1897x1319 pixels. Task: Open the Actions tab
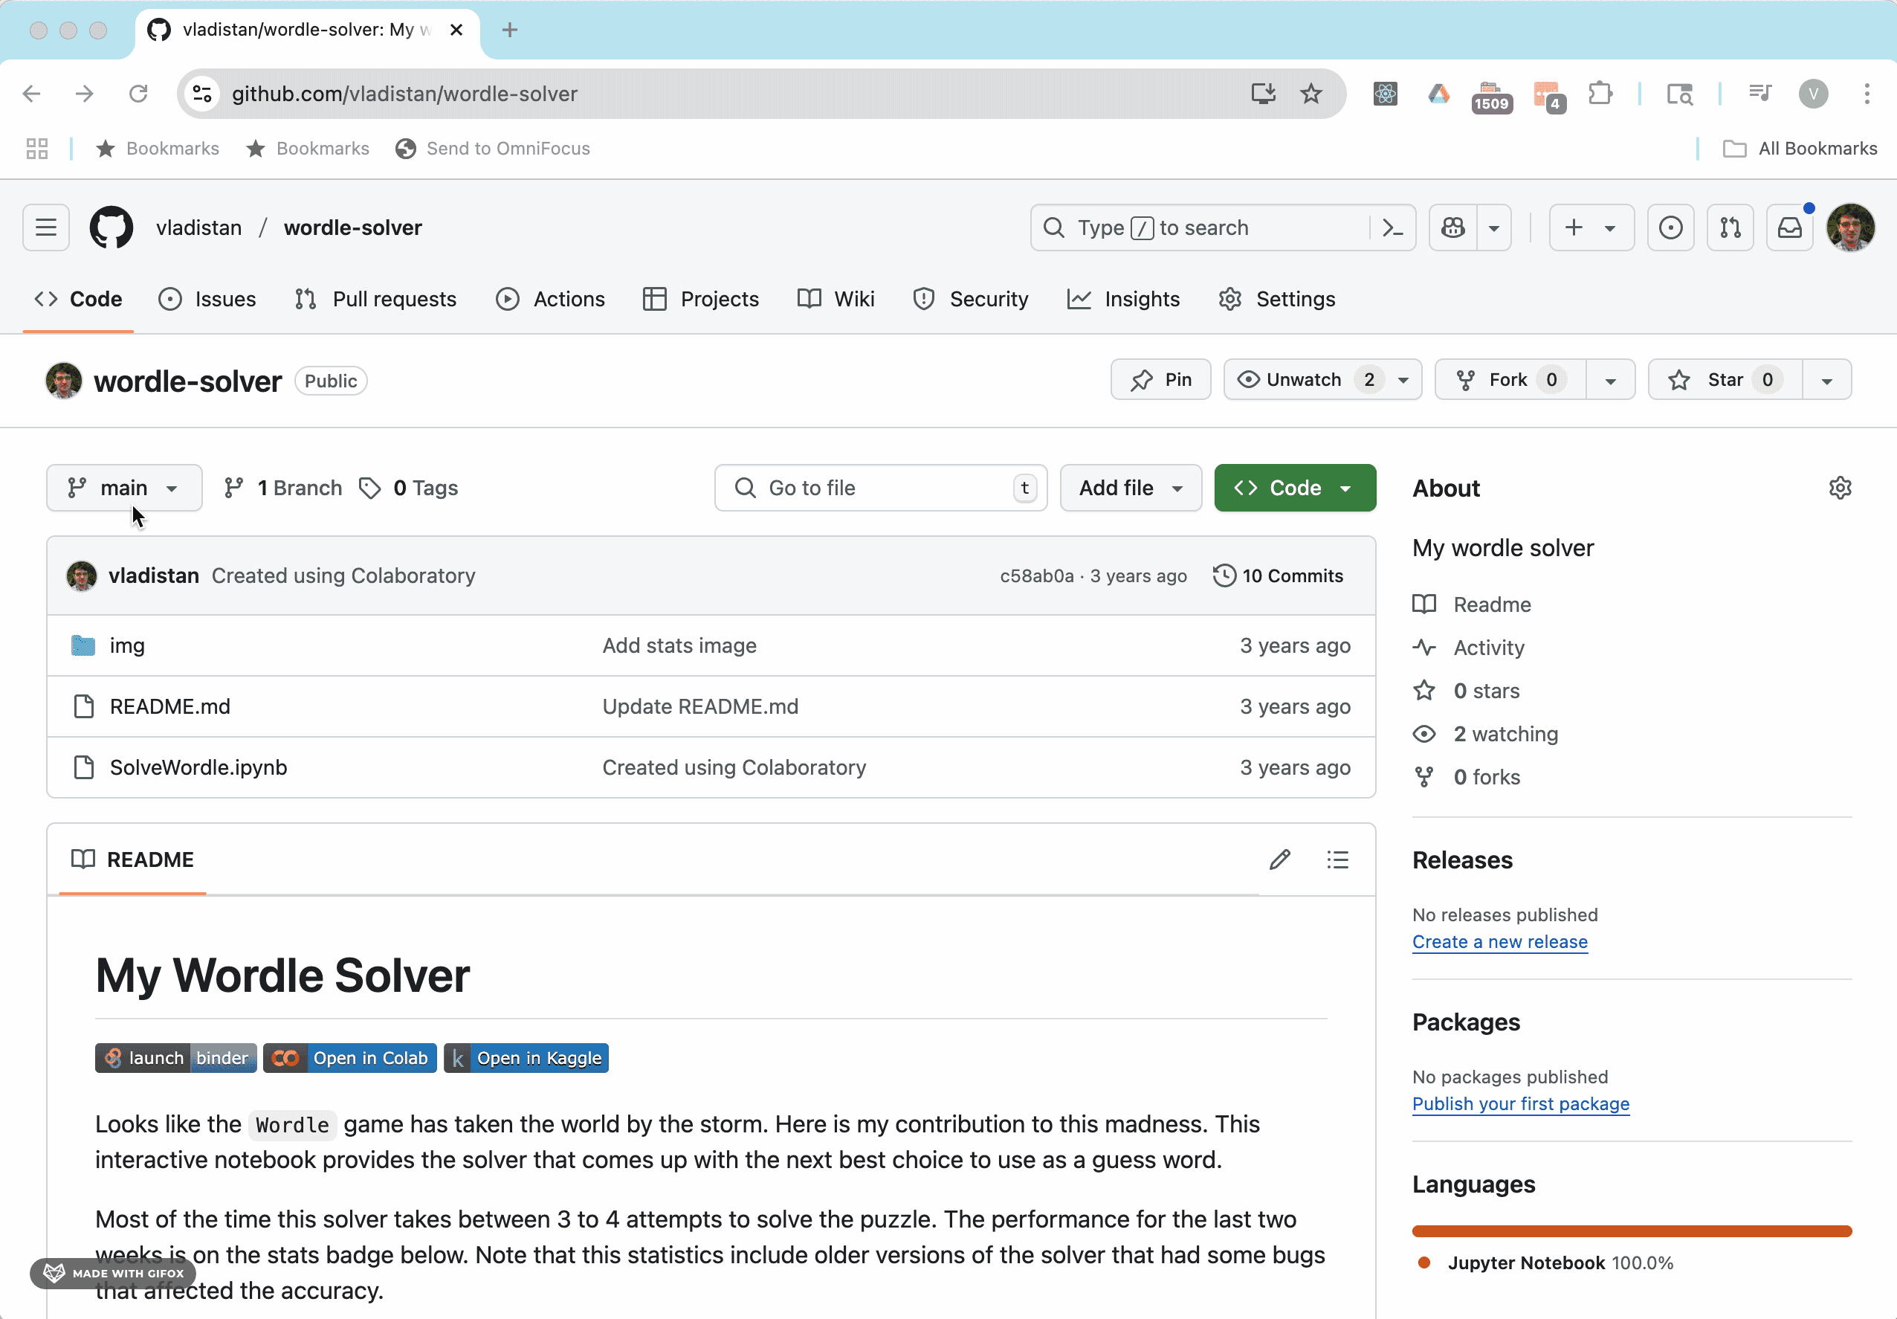pos(550,299)
